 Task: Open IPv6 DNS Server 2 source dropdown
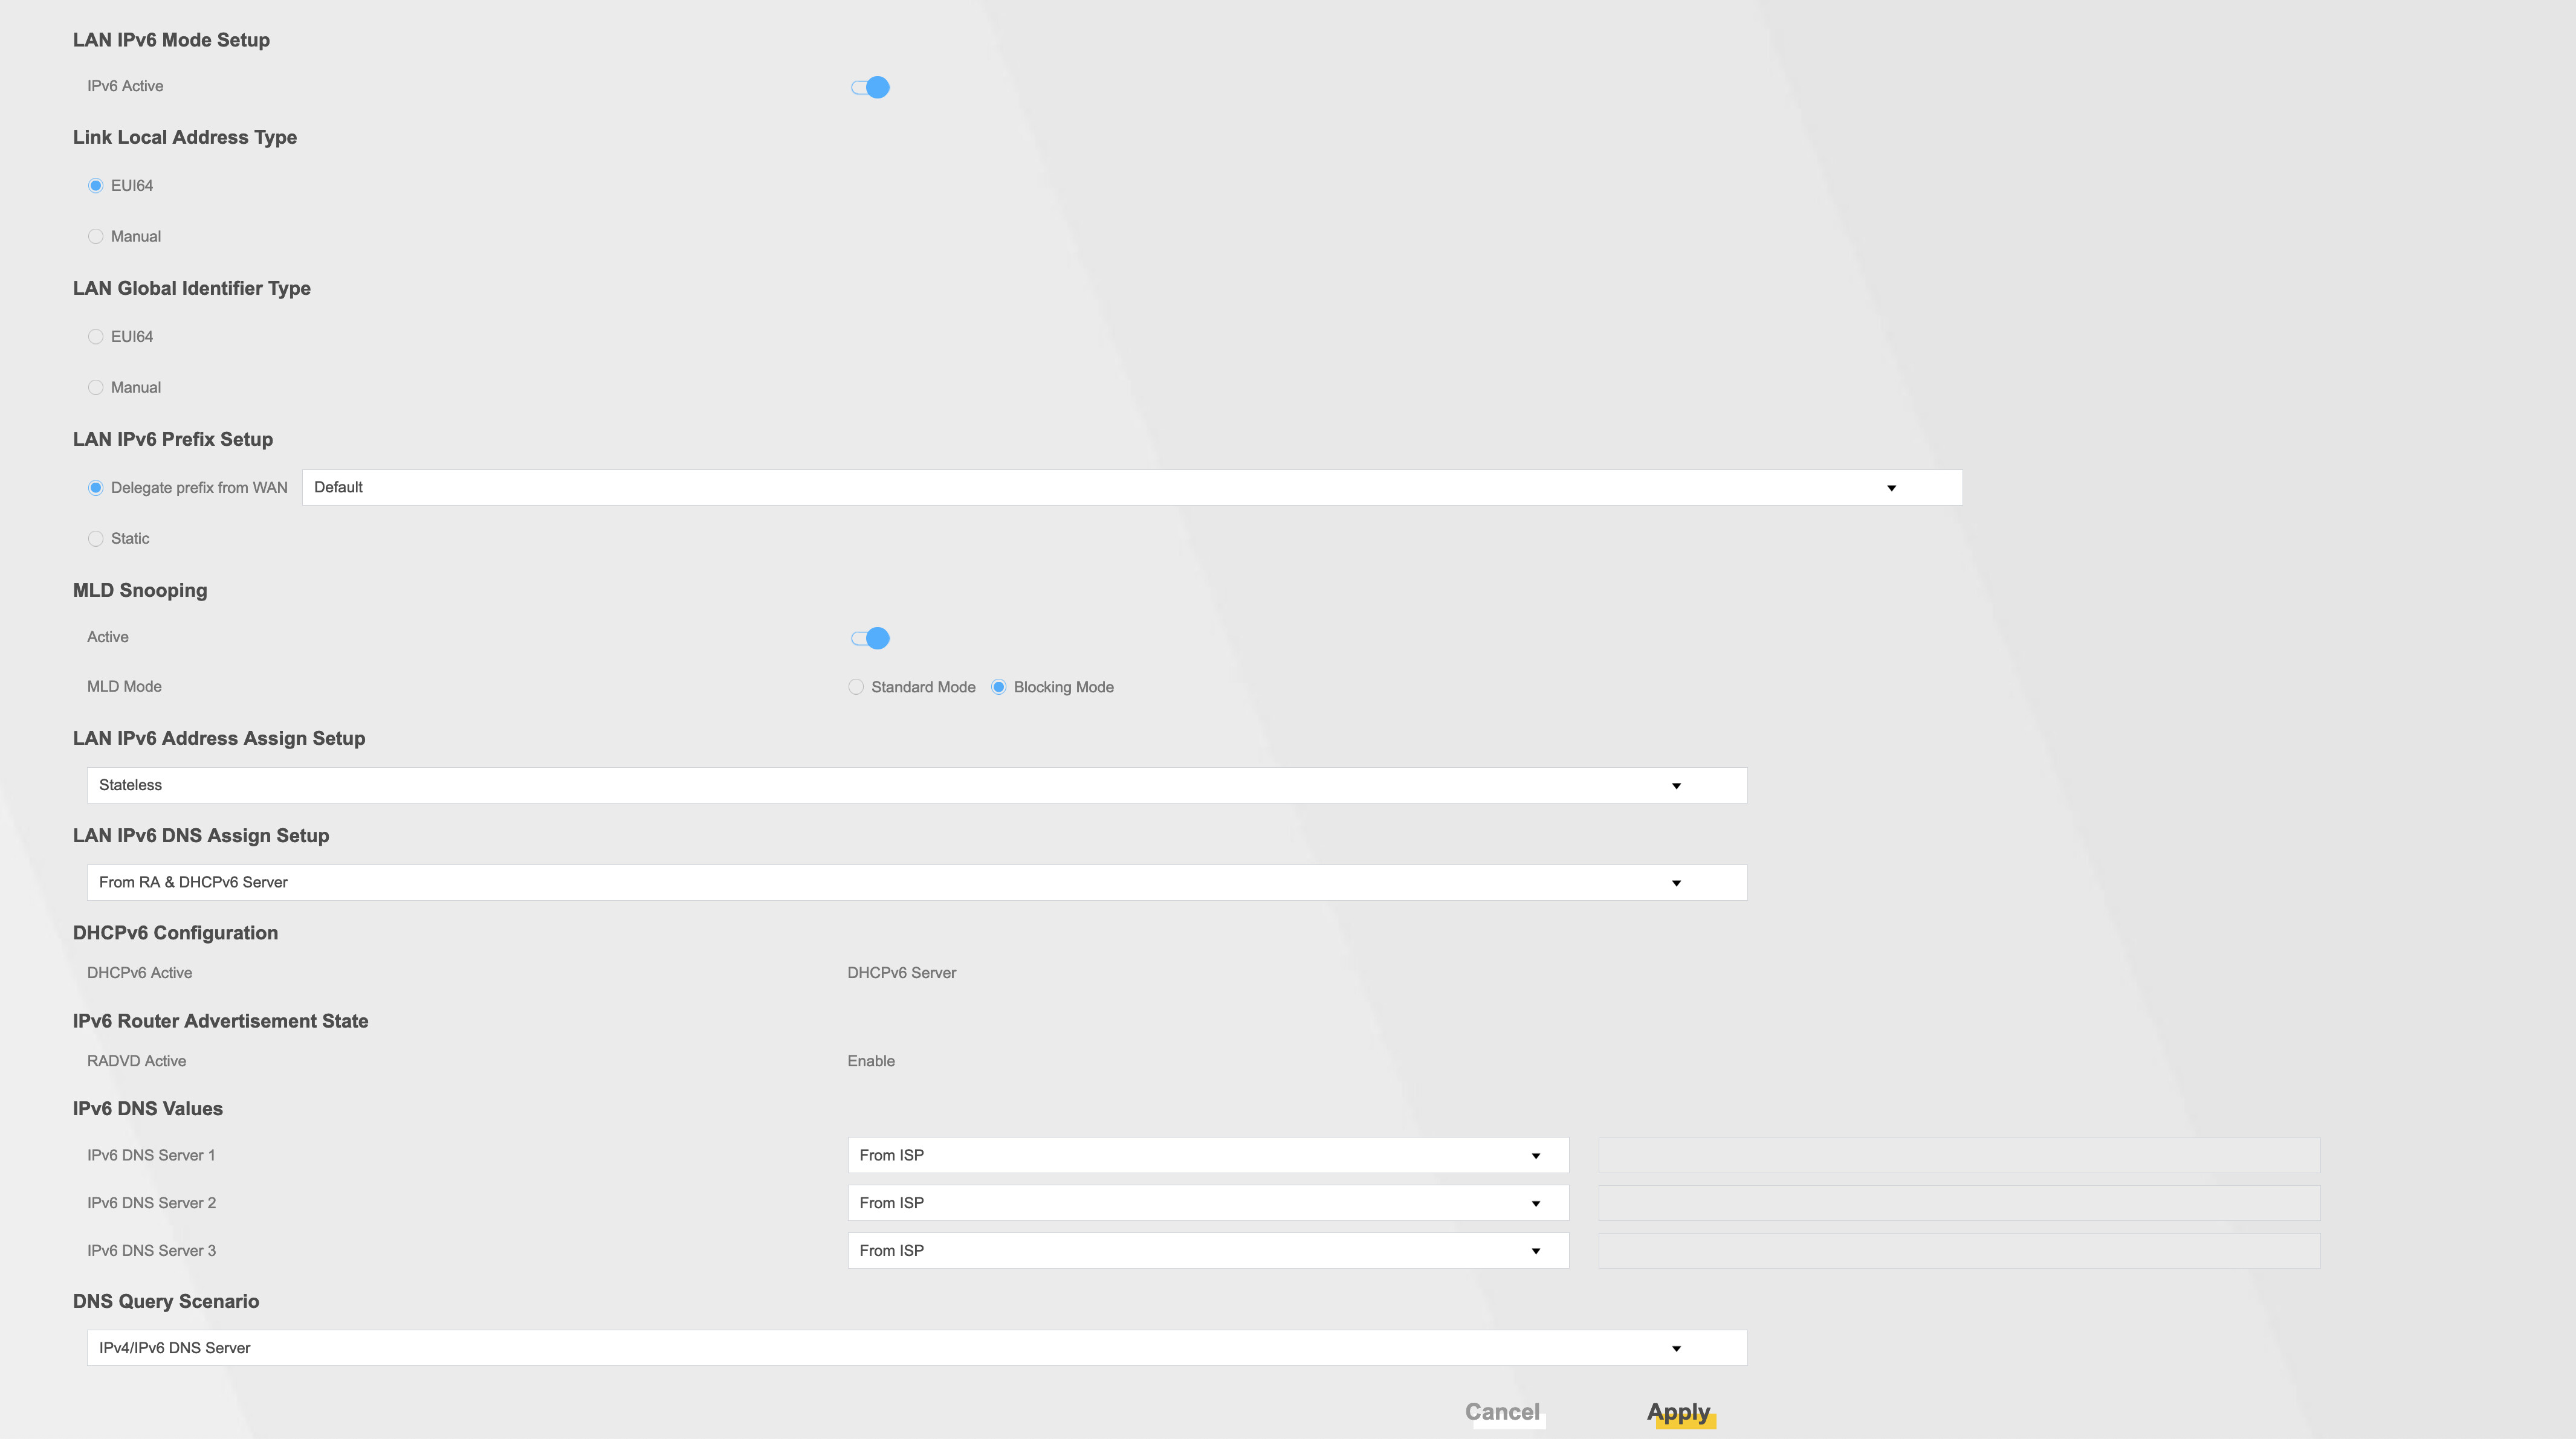(1208, 1203)
